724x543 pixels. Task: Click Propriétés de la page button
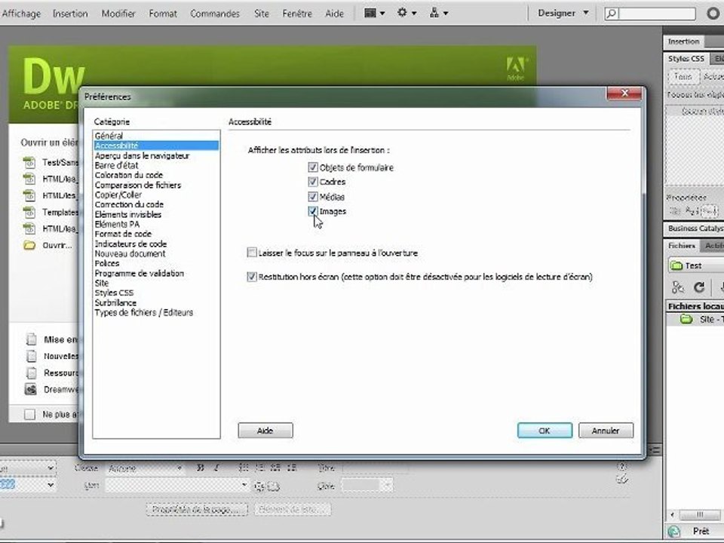(197, 509)
